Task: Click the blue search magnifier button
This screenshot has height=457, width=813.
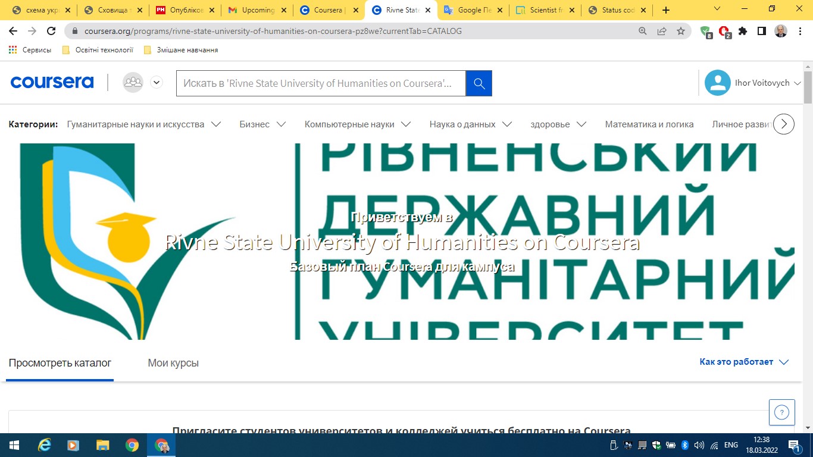Action: coord(479,83)
